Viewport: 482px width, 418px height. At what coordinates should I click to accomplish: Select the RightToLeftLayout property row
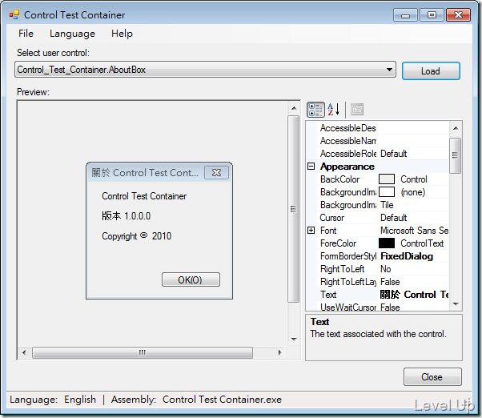383,282
